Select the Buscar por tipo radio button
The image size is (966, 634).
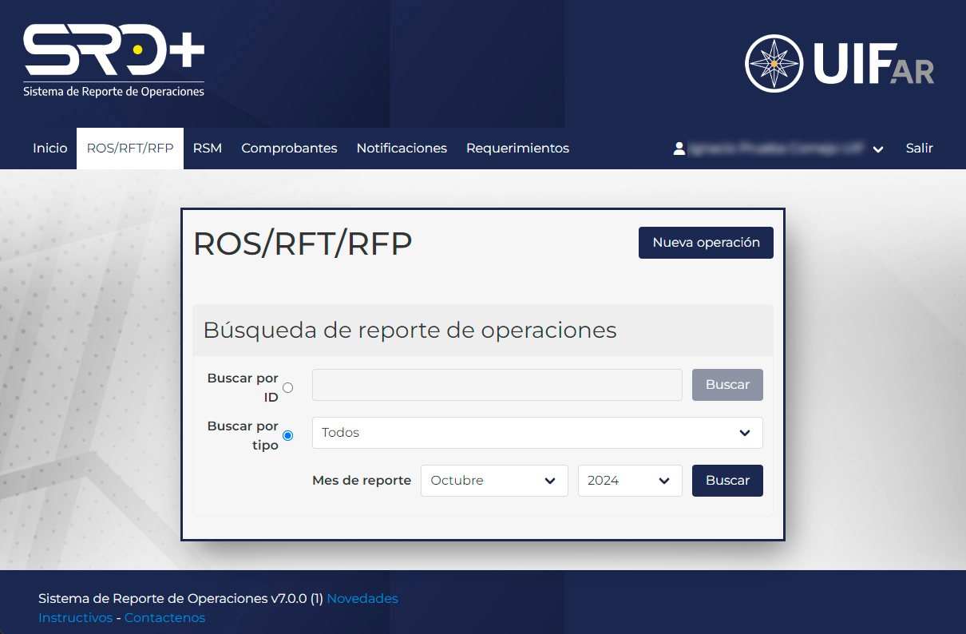pyautogui.click(x=288, y=435)
